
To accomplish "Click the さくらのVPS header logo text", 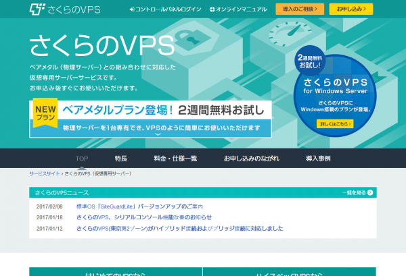I will tap(74, 9).
